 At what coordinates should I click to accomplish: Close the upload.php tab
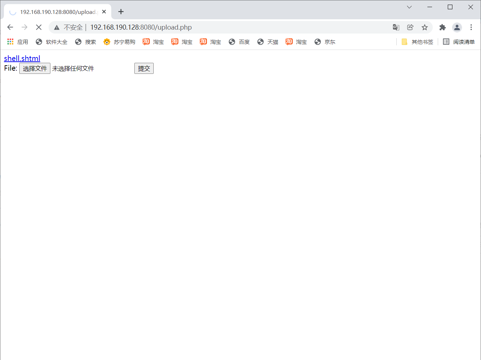click(104, 12)
